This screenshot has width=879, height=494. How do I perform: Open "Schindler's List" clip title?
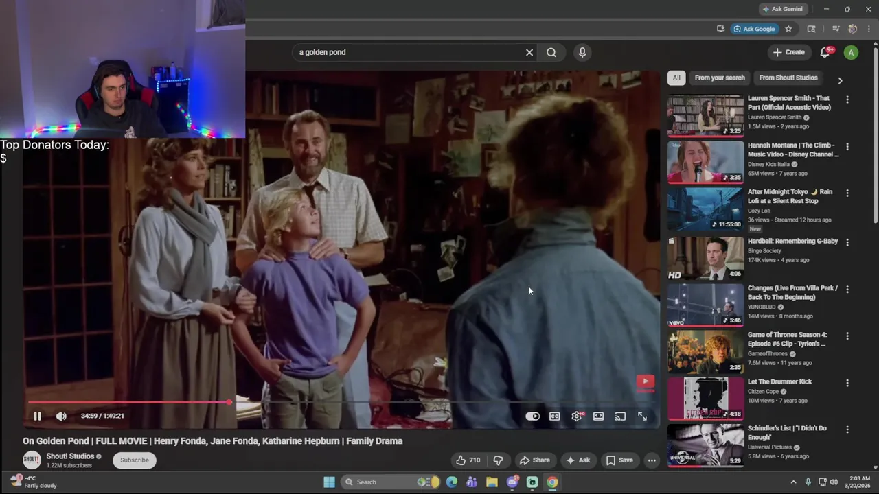(x=787, y=433)
